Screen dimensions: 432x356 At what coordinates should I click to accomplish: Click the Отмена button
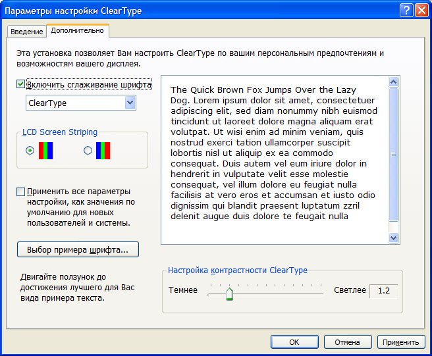click(348, 342)
